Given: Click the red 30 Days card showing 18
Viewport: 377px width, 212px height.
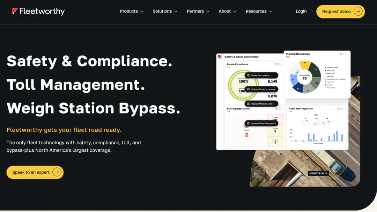Looking at the screenshot, I should pyautogui.click(x=275, y=119).
